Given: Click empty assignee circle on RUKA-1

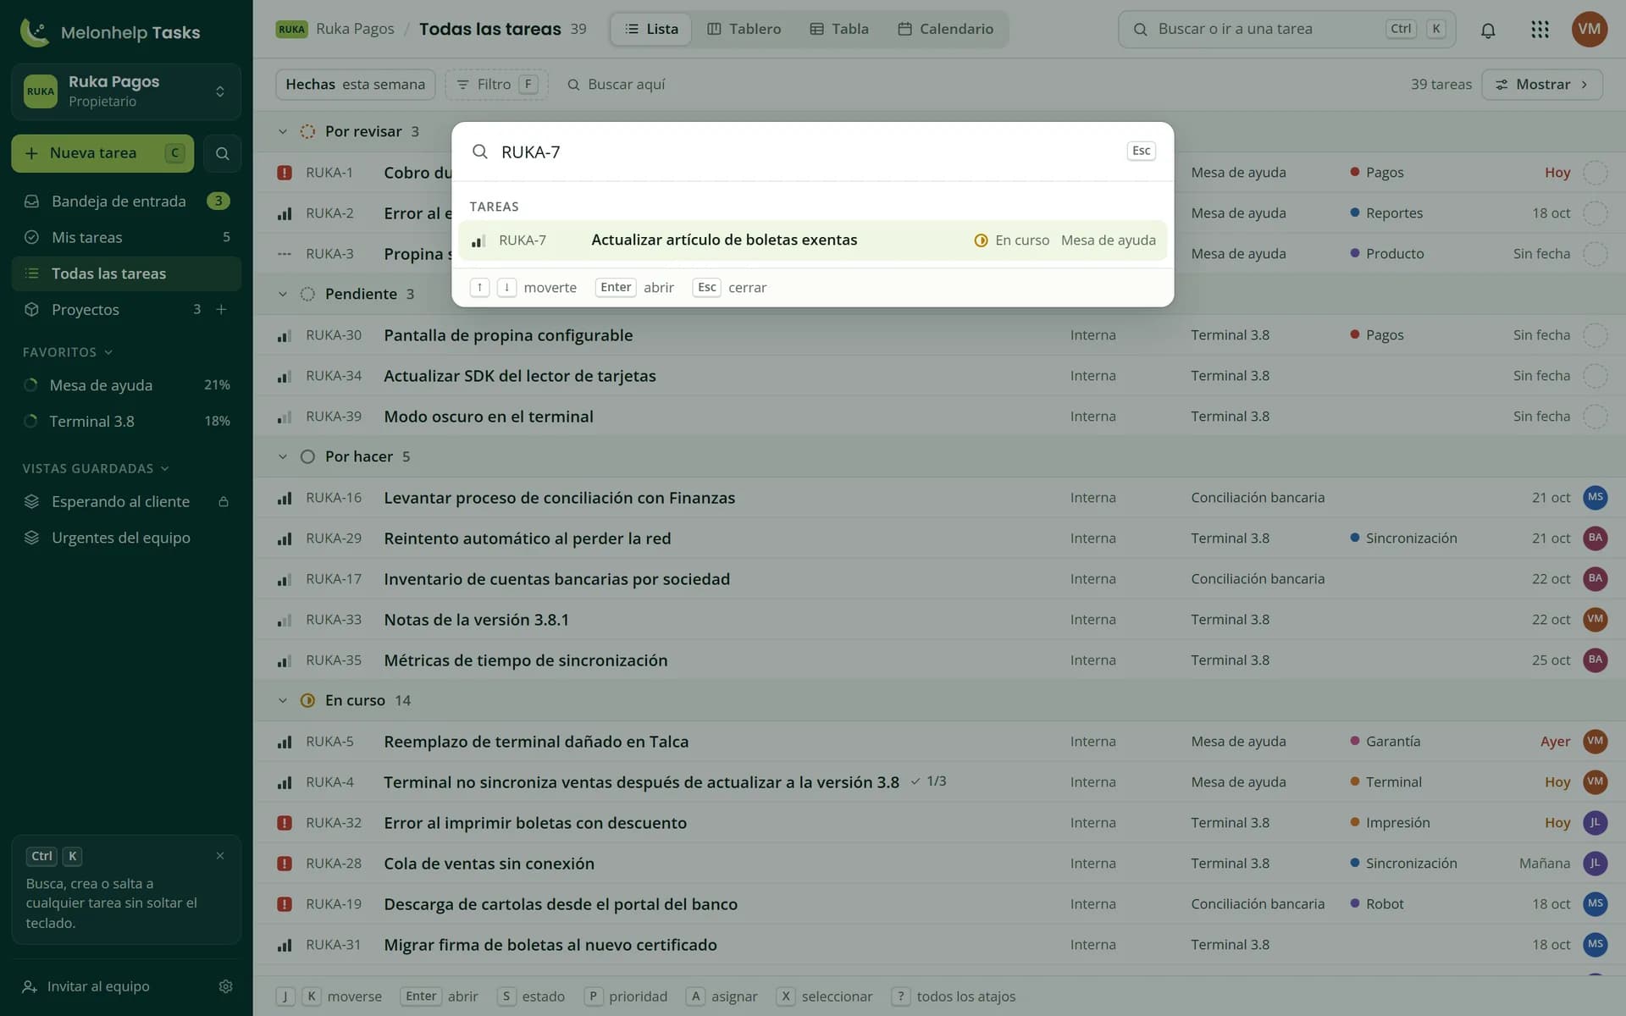Looking at the screenshot, I should (1595, 173).
